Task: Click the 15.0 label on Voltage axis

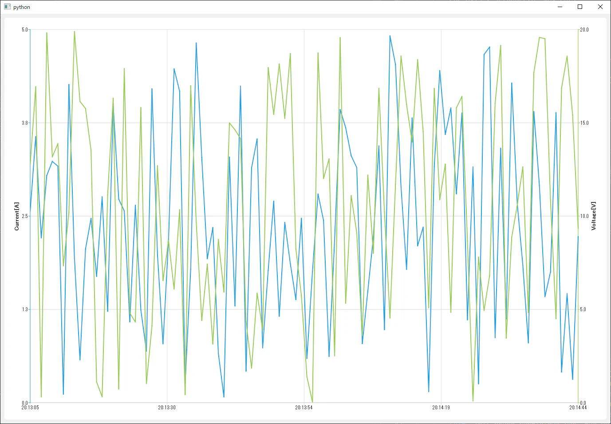Action: click(x=584, y=123)
